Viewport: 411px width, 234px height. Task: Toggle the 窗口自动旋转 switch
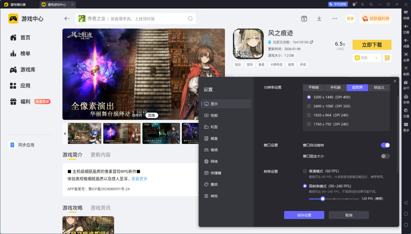[x=385, y=145]
